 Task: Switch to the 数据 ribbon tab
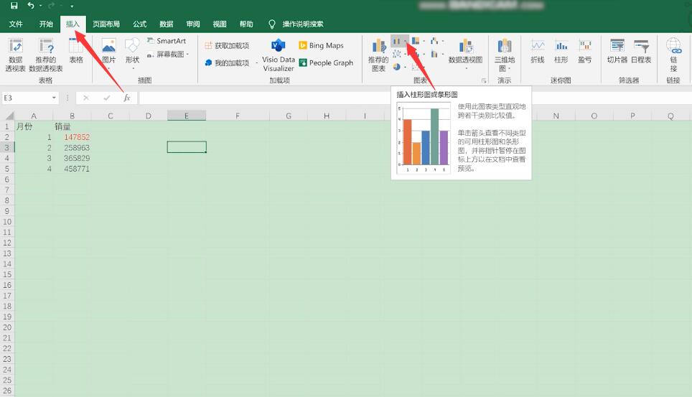tap(166, 24)
